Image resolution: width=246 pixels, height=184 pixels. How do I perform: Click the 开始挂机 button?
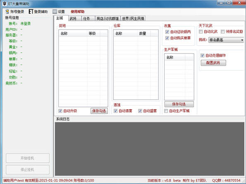click(x=28, y=158)
